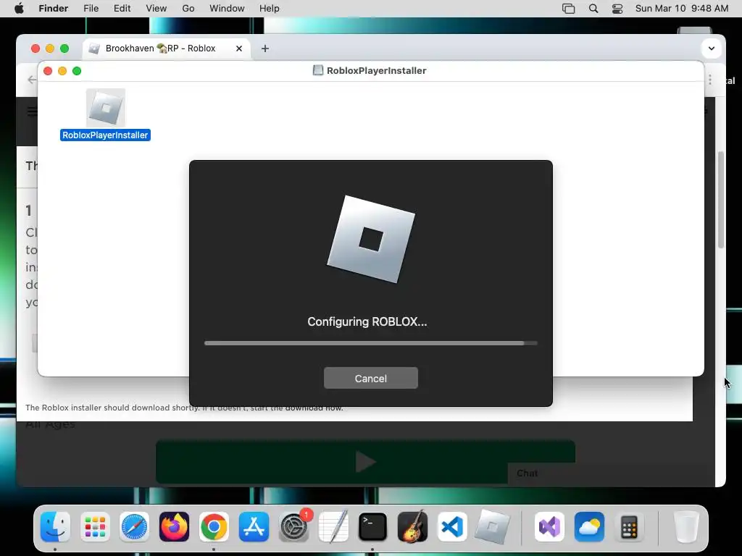
Task: Open the View menu
Action: 157,9
